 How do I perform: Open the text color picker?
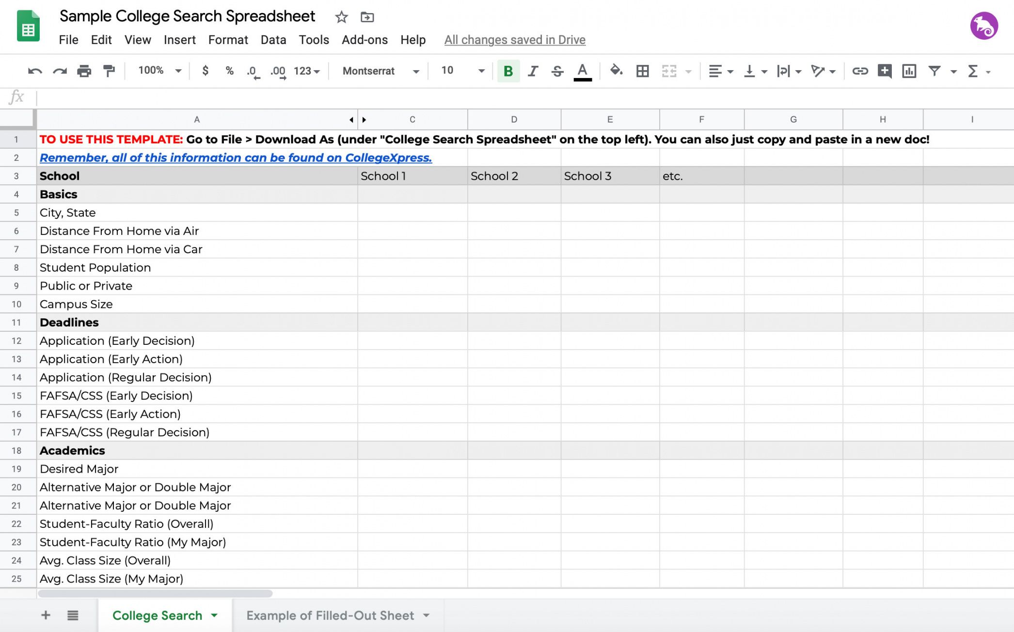(582, 71)
